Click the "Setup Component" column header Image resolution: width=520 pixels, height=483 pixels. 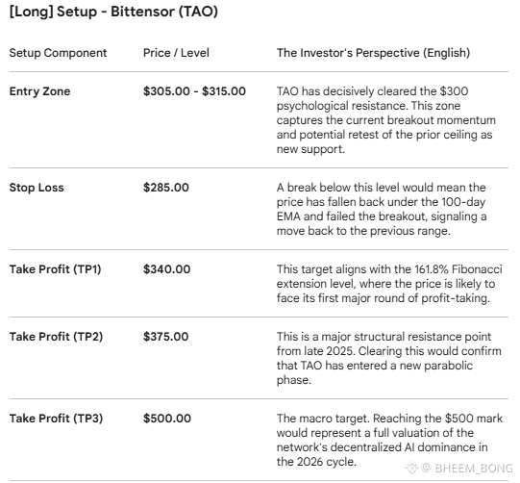pyautogui.click(x=58, y=53)
